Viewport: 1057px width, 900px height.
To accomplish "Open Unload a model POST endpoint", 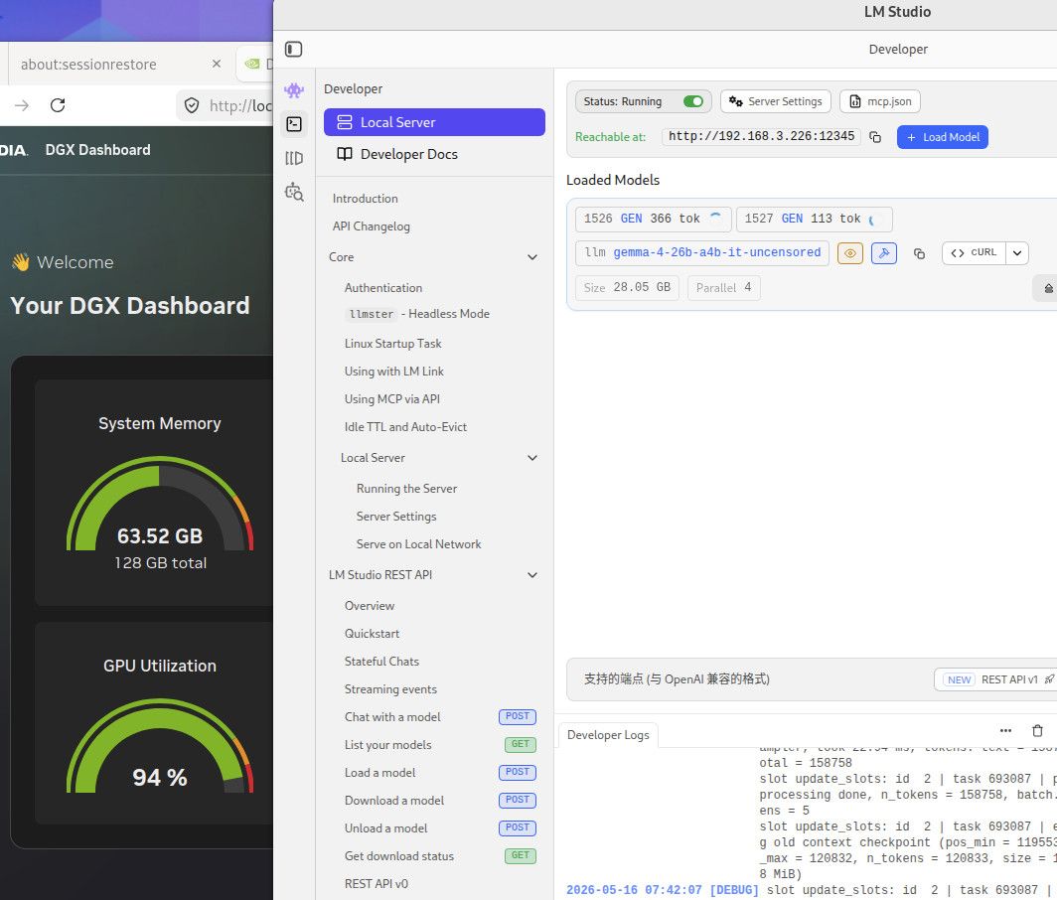I will click(x=440, y=827).
